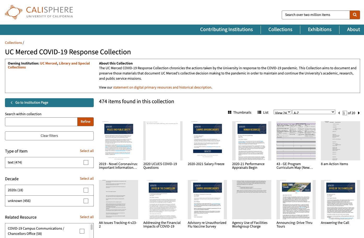
Task: Open Library and Special Collections link
Action: tap(49, 65)
